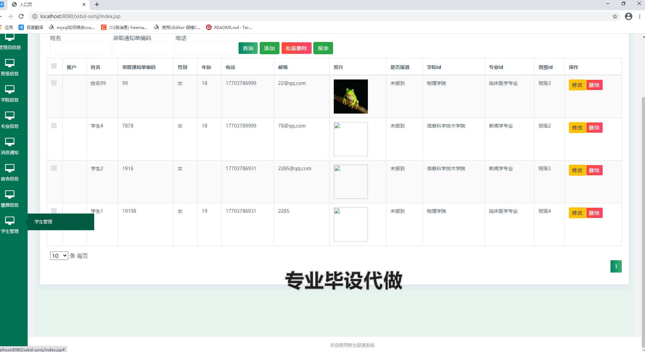Click 删除 for student 学生4
The image size is (645, 352).
(594, 128)
